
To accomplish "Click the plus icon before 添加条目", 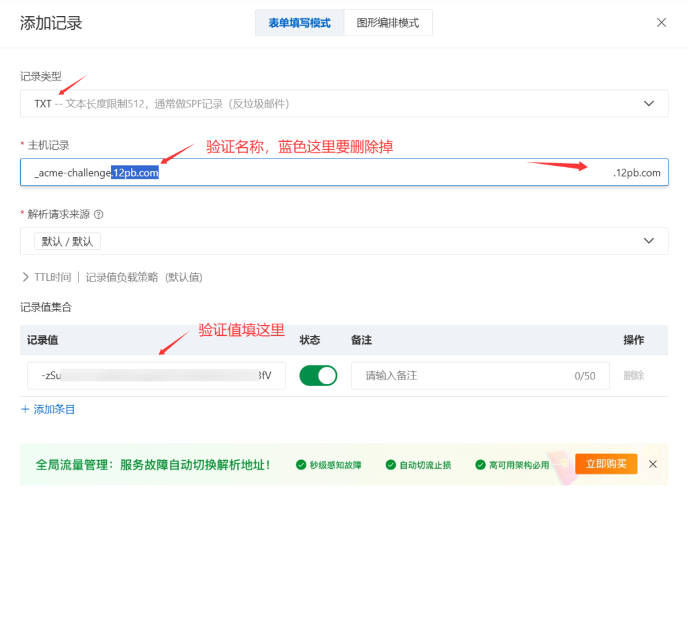I will (x=25, y=409).
